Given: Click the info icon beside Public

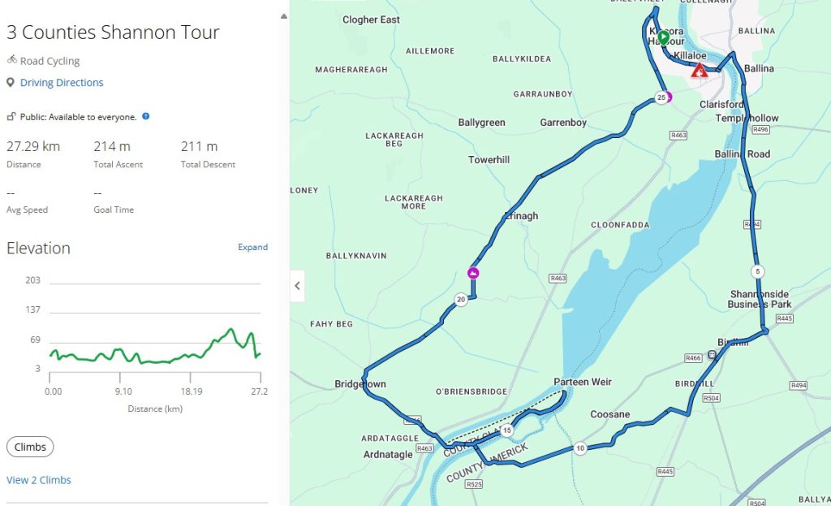Looking at the screenshot, I should (x=146, y=117).
